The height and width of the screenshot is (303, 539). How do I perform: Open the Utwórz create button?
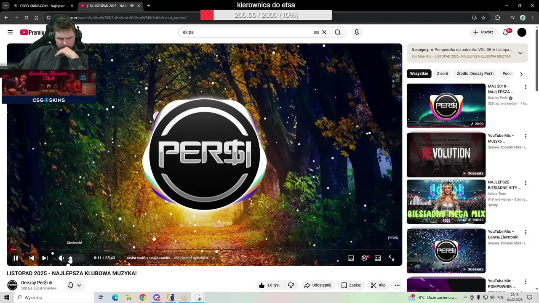click(483, 32)
